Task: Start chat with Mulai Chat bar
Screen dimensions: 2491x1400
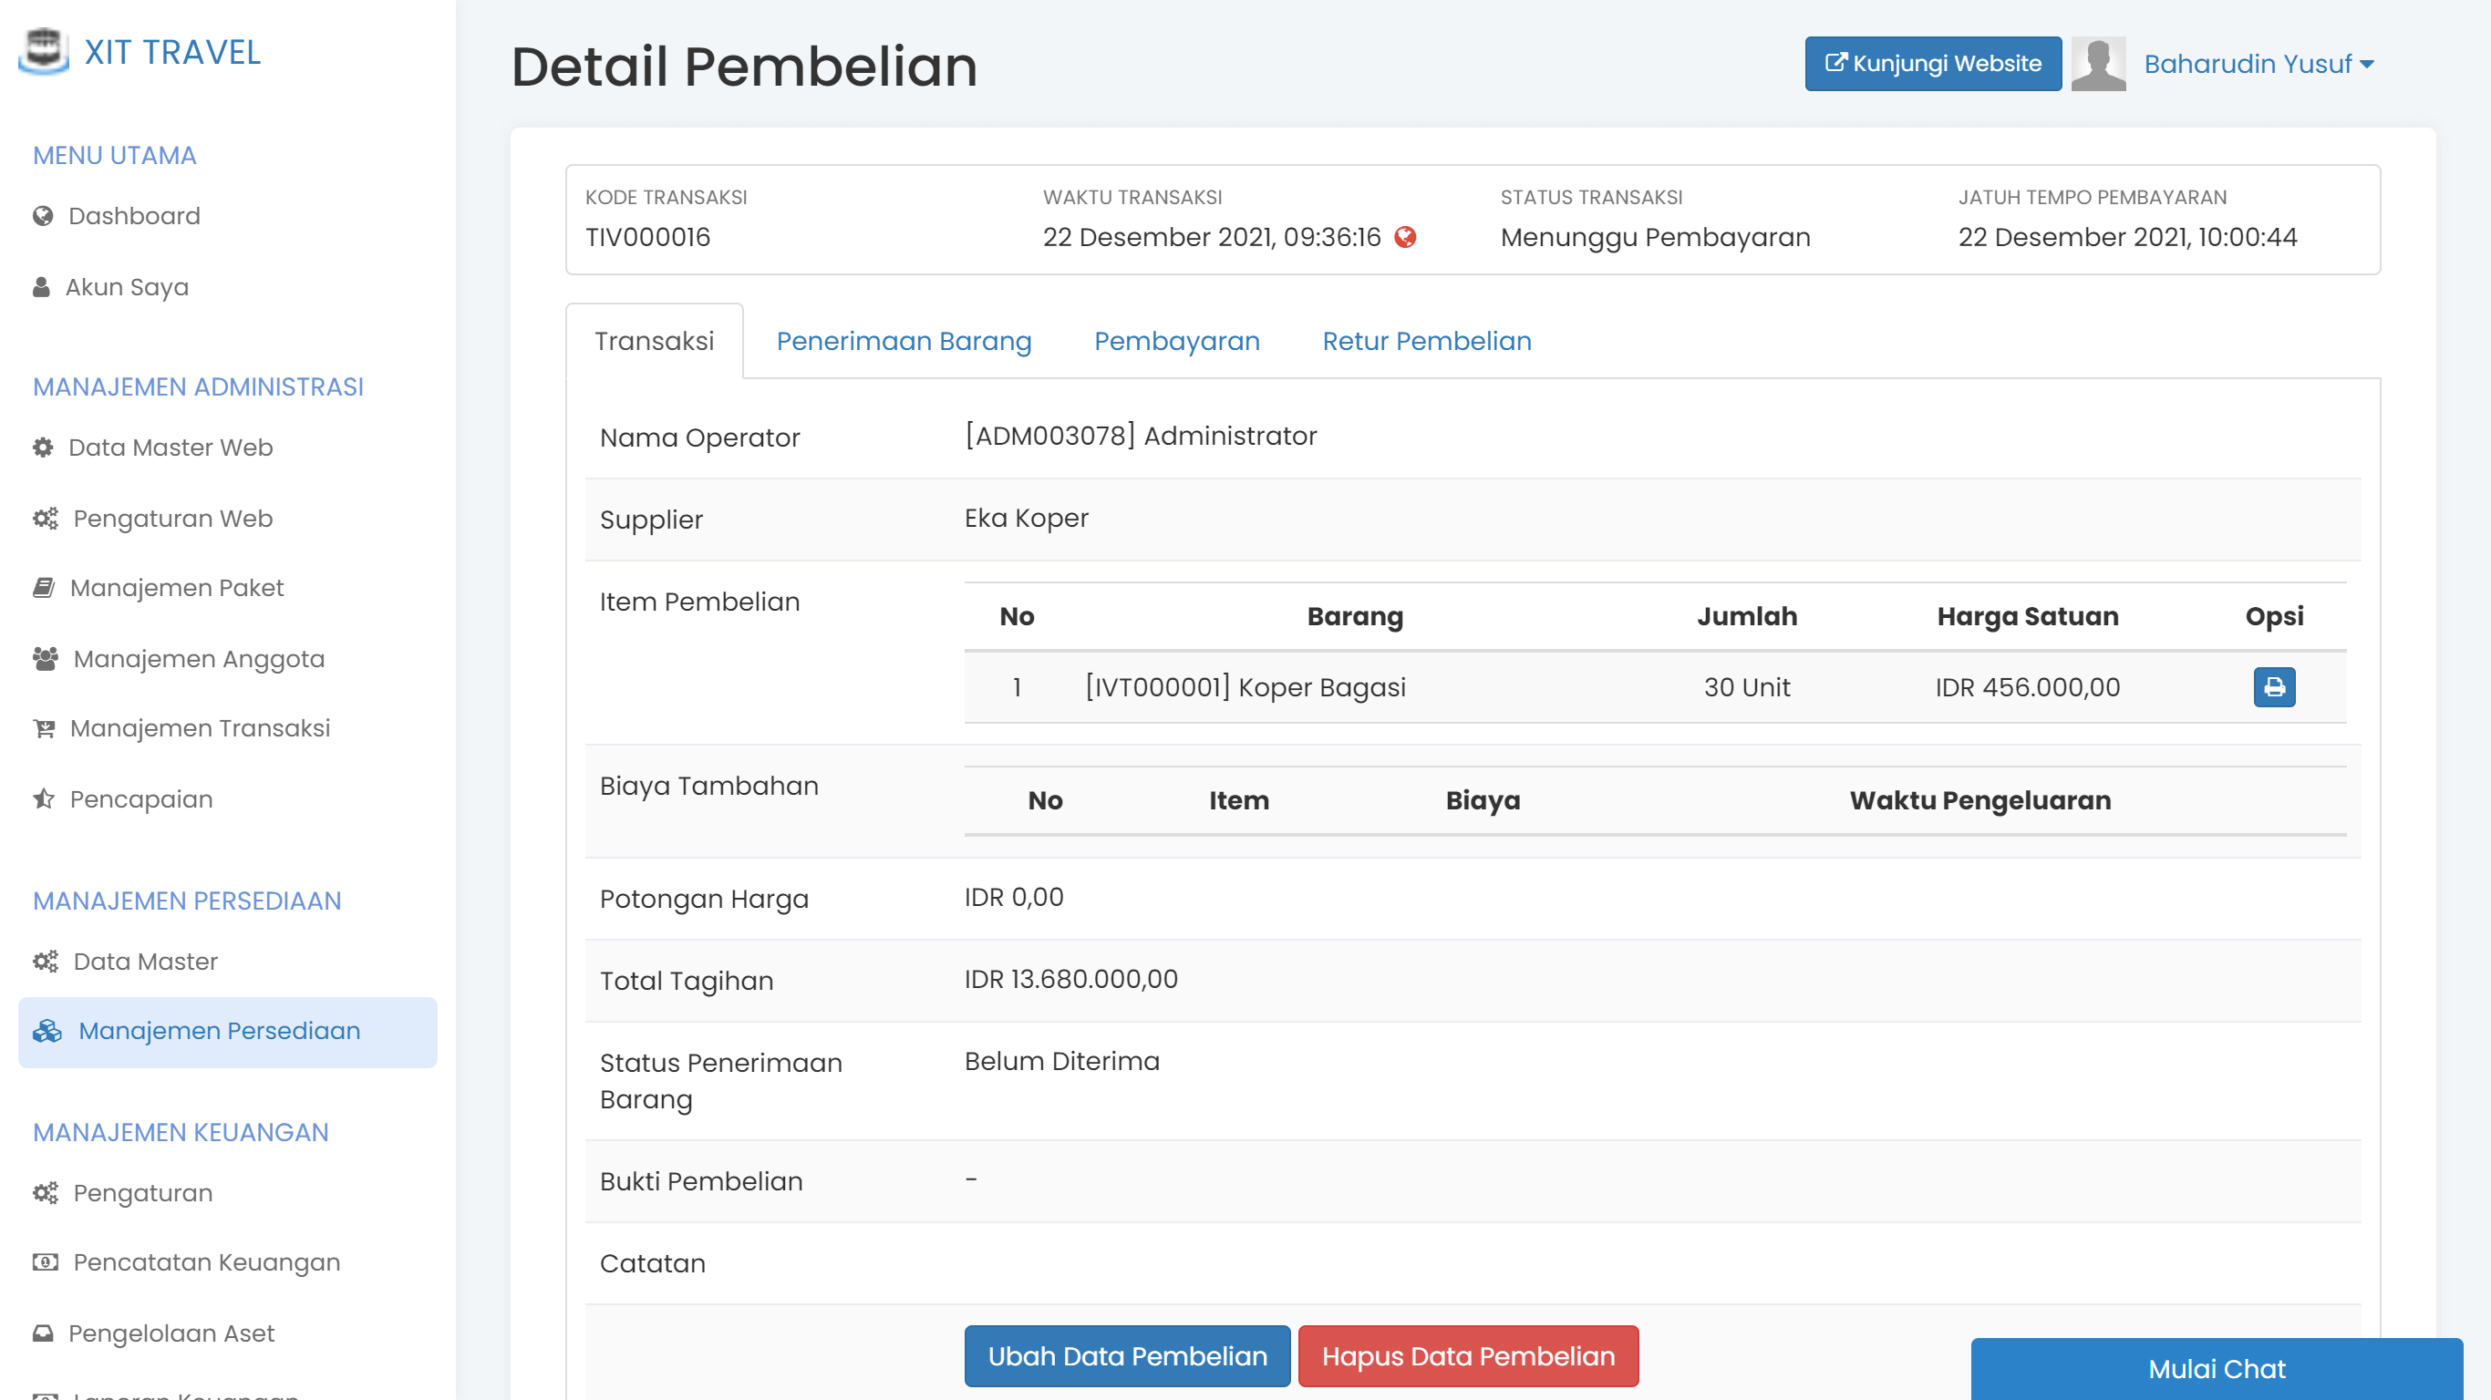Action: point(2216,1368)
